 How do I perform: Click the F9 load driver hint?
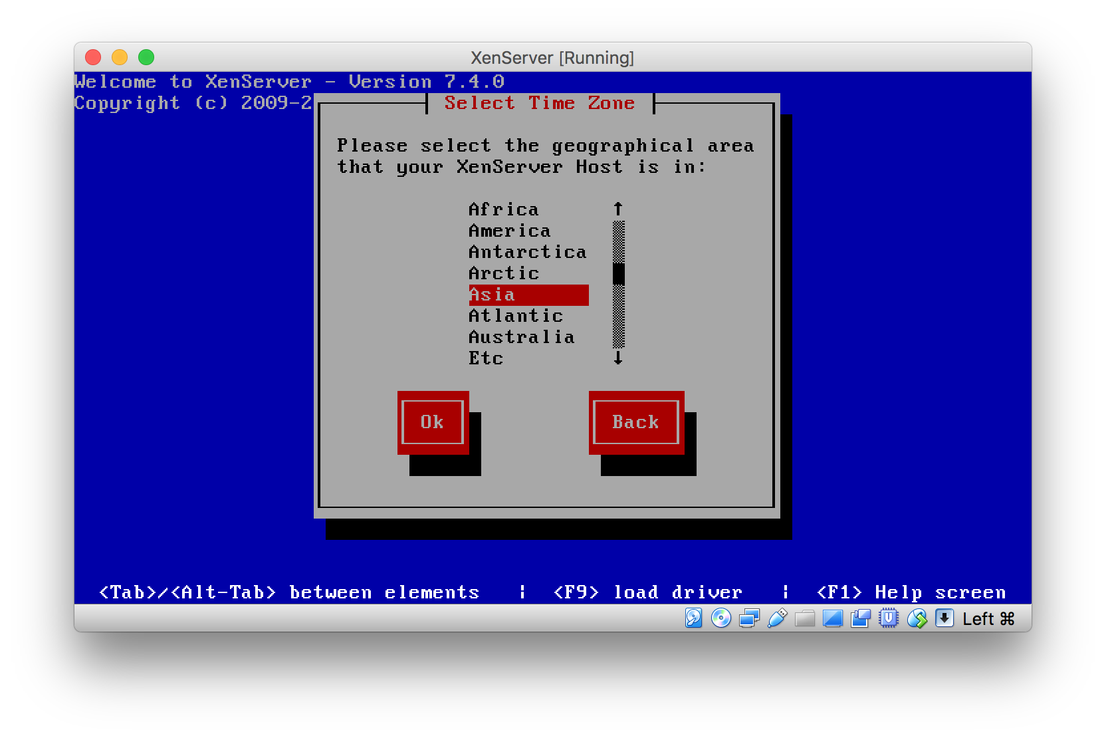(x=648, y=592)
